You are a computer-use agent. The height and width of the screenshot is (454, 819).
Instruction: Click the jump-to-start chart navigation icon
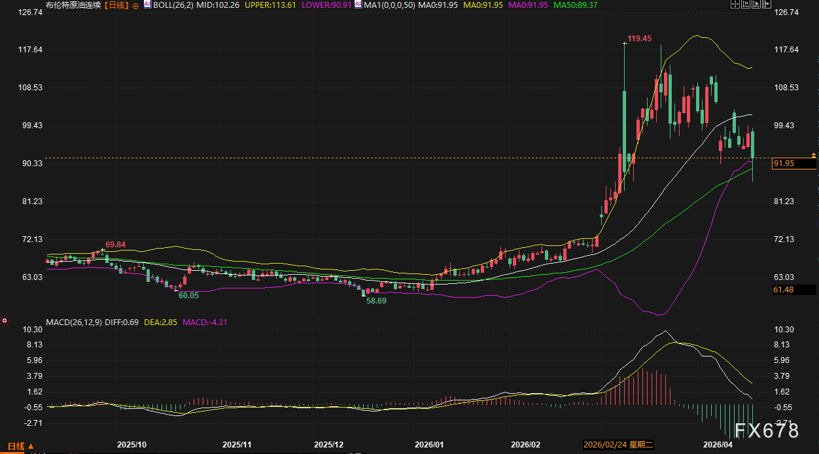(x=746, y=5)
